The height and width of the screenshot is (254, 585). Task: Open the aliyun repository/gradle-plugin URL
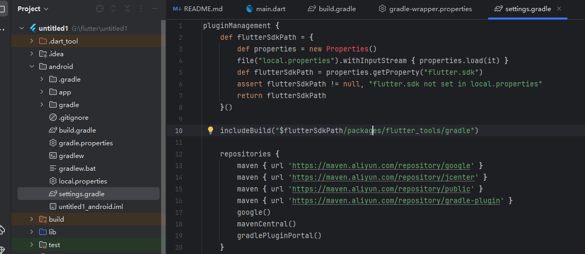click(396, 200)
